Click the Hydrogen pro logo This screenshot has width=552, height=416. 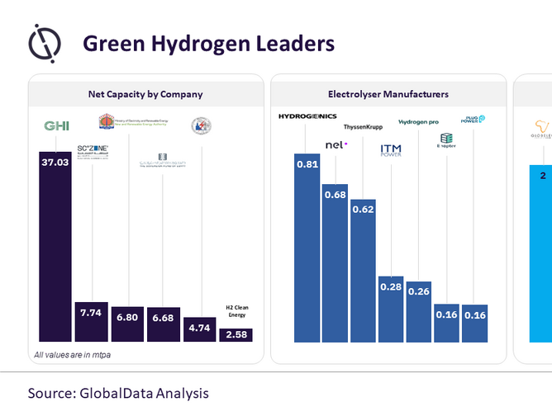(x=418, y=122)
